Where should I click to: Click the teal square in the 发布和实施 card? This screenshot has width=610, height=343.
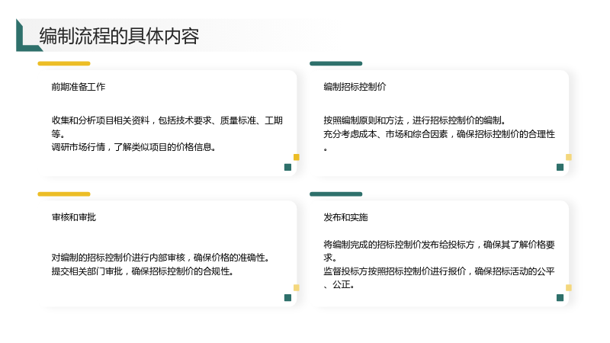pos(560,297)
